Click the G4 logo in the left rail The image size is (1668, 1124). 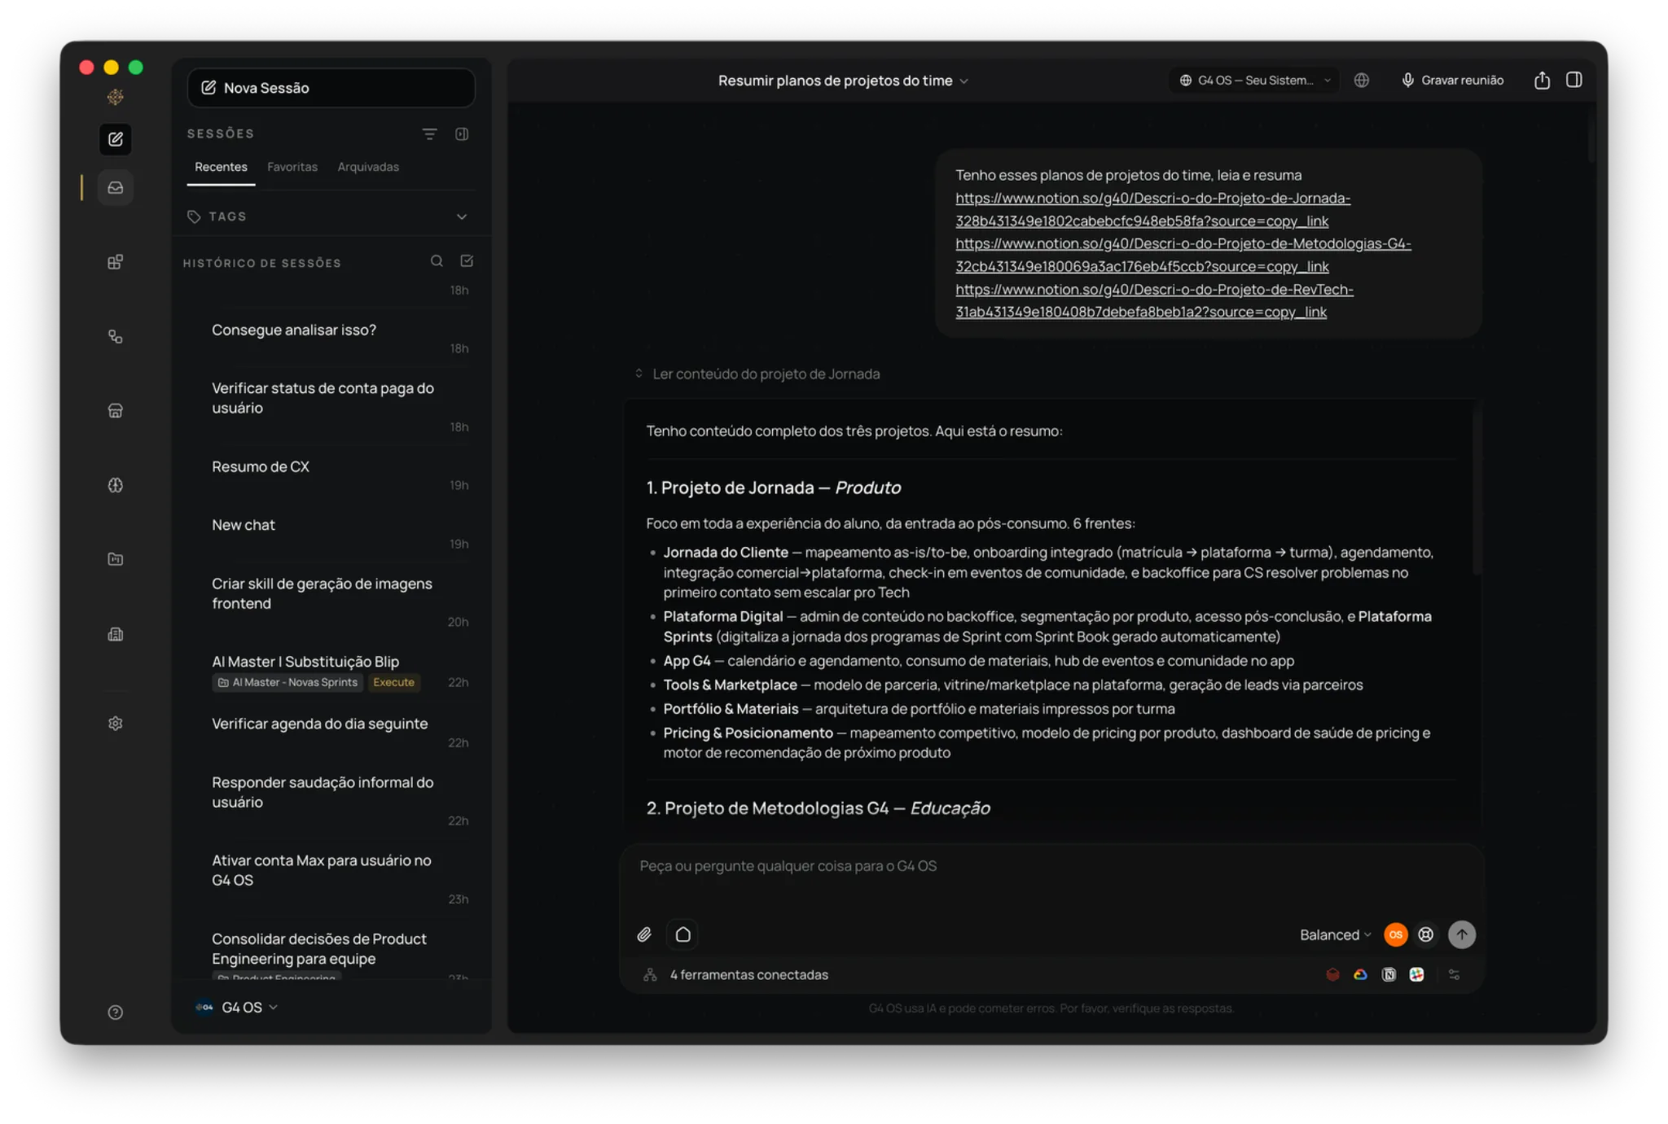[x=116, y=97]
